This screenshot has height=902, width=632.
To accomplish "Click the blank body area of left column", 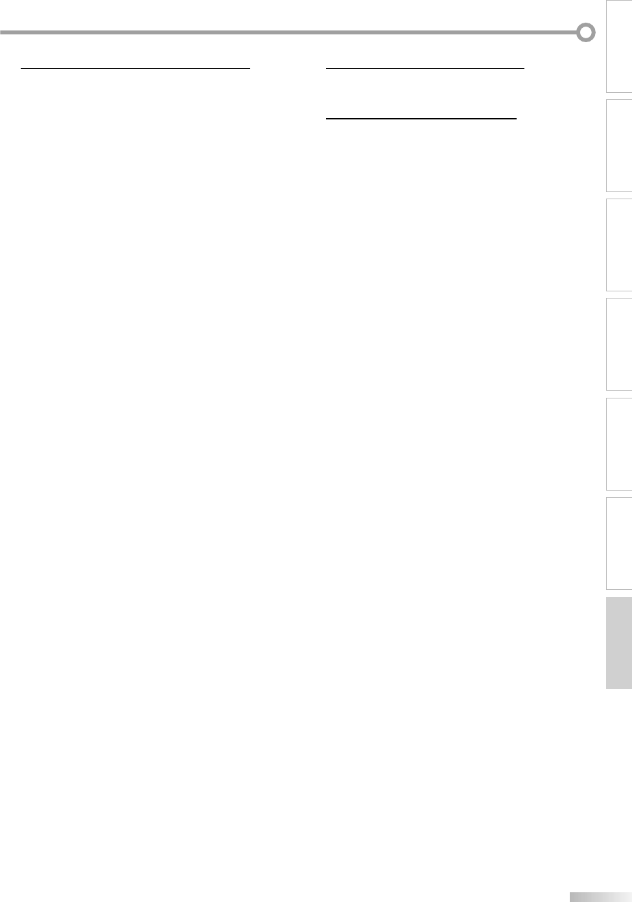I will click(x=135, y=454).
